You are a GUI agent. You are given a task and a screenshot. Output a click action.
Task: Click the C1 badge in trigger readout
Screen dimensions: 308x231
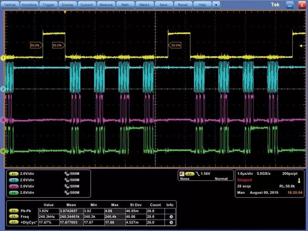(189, 174)
